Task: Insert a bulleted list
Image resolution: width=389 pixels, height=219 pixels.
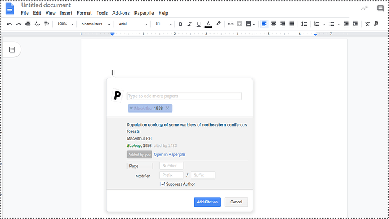Action: (331, 24)
